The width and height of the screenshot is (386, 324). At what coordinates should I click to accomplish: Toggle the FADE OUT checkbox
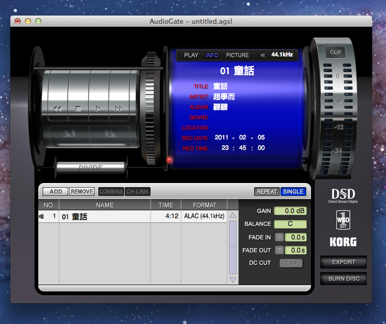pyautogui.click(x=279, y=250)
